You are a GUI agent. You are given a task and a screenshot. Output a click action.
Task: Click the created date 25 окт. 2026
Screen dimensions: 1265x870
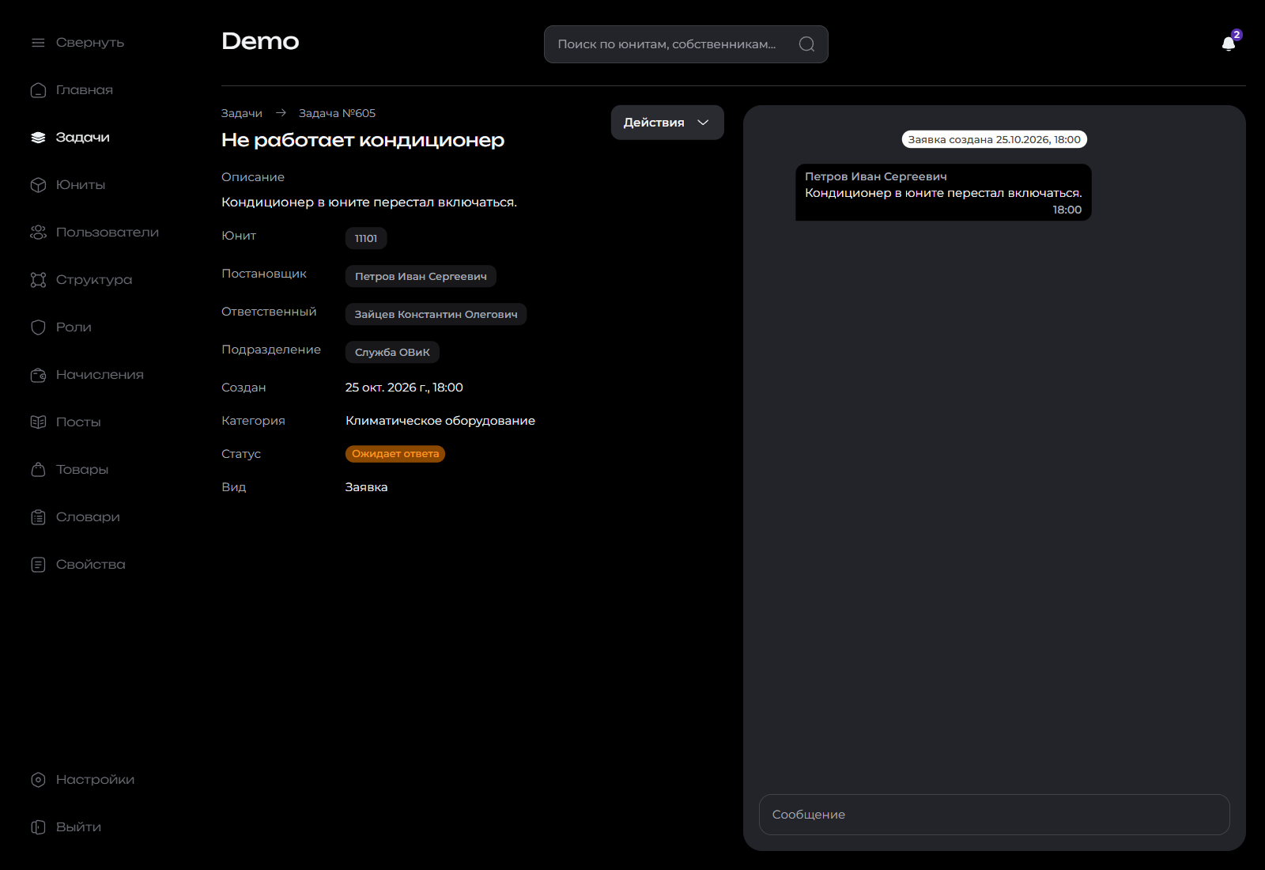404,388
